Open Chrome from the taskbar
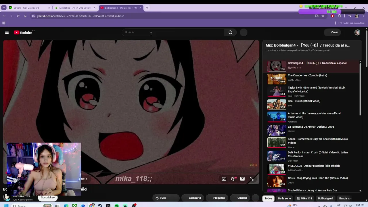 click(92, 206)
